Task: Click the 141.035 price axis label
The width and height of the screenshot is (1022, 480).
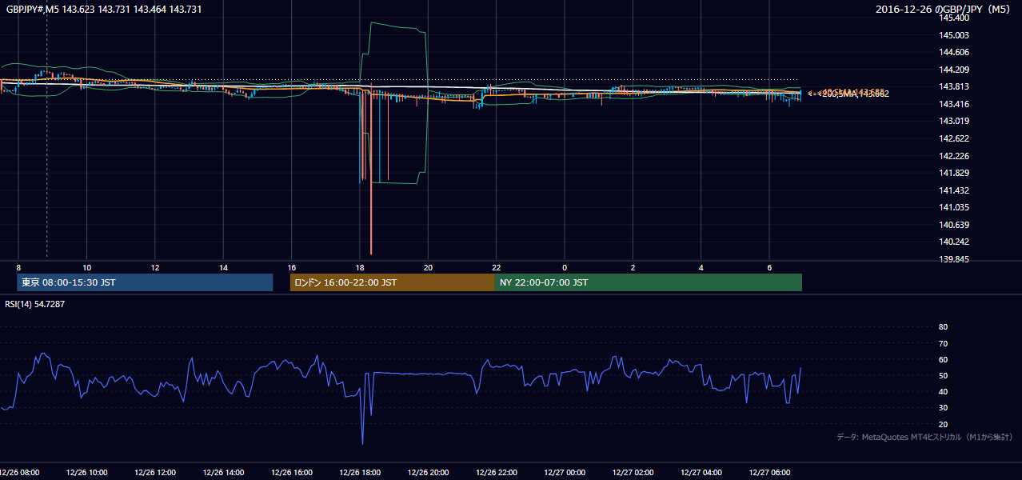Action: coord(954,207)
